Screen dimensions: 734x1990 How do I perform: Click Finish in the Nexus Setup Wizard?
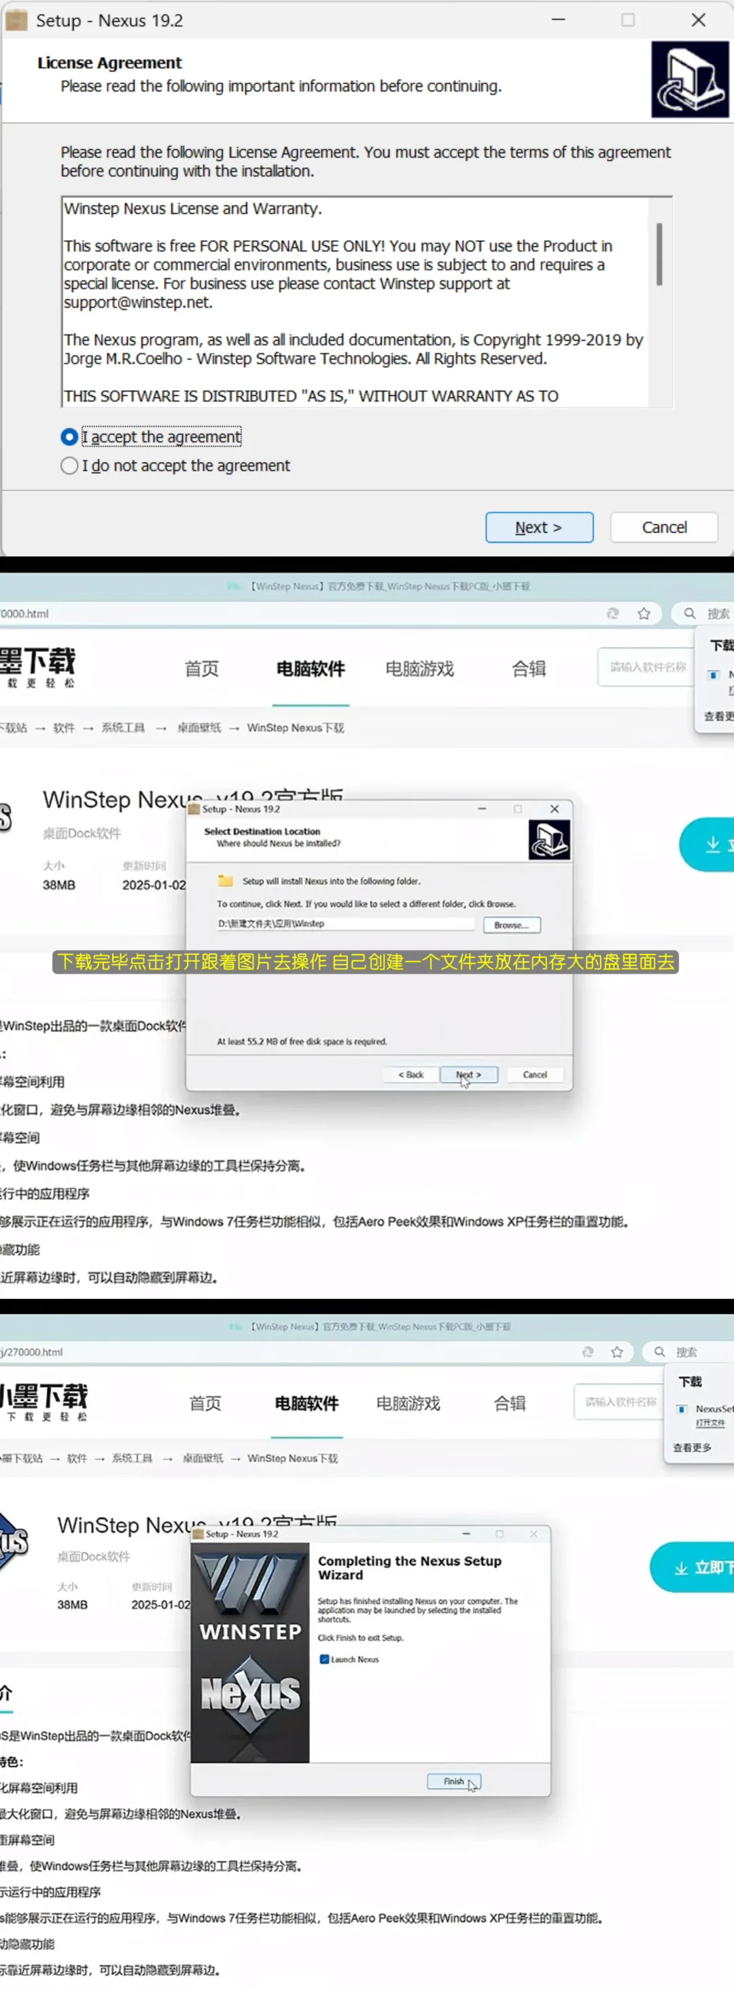(x=454, y=1781)
